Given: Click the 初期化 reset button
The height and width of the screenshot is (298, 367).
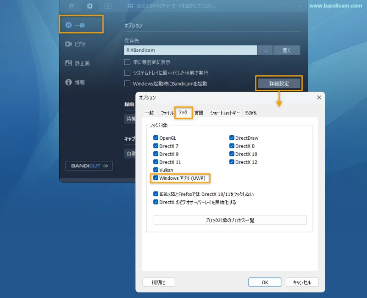Looking at the screenshot, I should tap(158, 282).
